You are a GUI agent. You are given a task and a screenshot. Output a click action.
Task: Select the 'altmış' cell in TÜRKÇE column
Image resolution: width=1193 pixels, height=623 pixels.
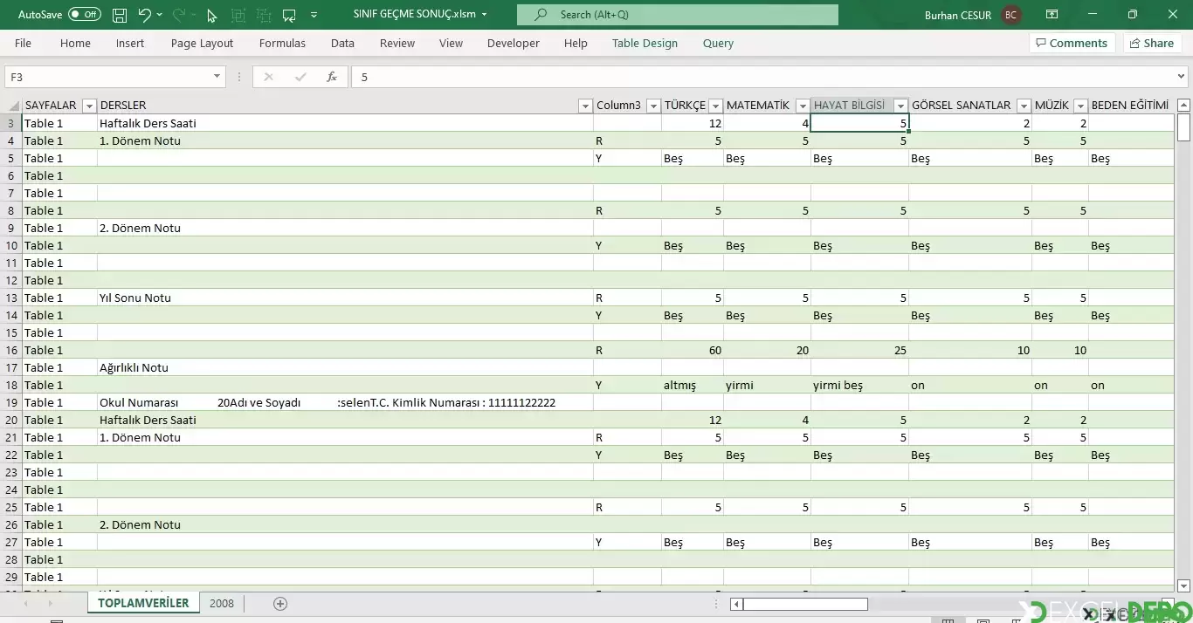pyautogui.click(x=693, y=385)
